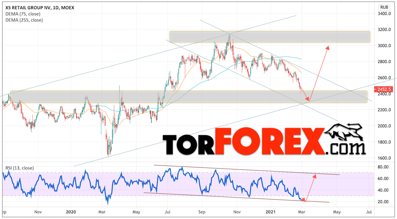Click the 2000.0 price axis label
This screenshot has height=219, width=397.
384,126
